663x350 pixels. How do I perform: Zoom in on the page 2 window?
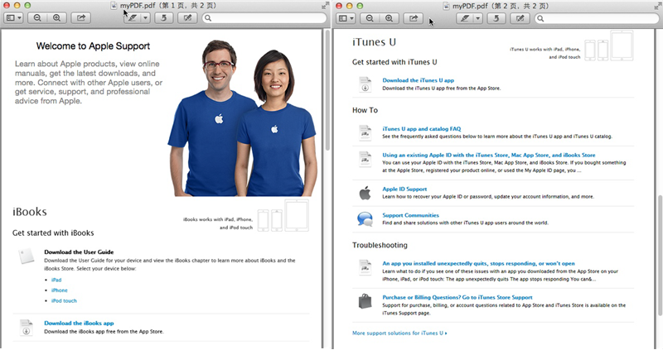389,17
